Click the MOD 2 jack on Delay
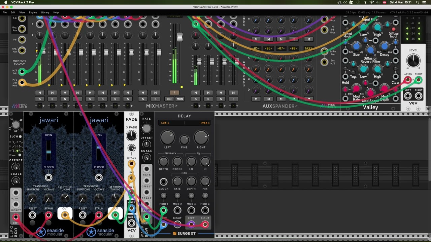This screenshot has height=242, width=431. tap(177, 210)
